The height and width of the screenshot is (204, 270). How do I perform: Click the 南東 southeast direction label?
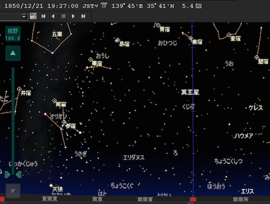pos(97,199)
